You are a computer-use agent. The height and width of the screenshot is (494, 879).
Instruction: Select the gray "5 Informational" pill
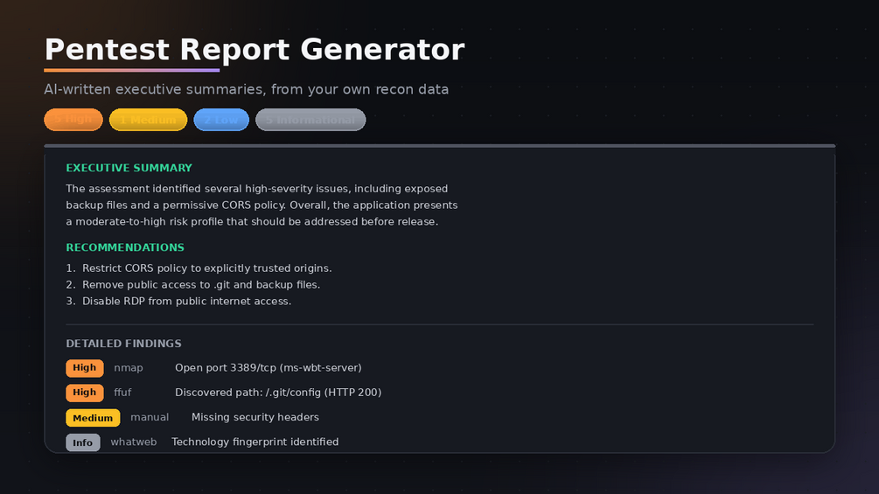[x=310, y=120]
